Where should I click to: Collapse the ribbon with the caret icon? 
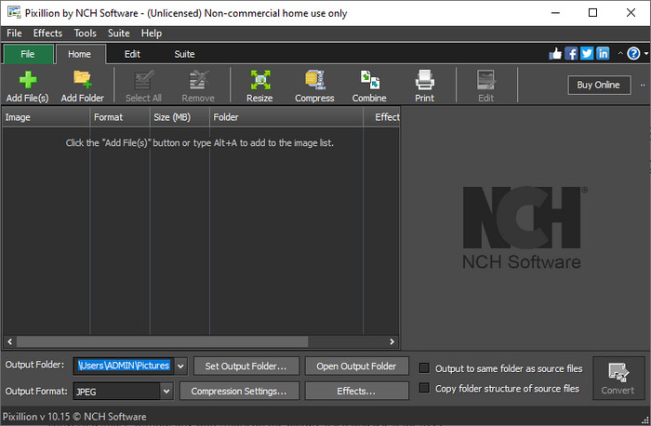(x=620, y=53)
